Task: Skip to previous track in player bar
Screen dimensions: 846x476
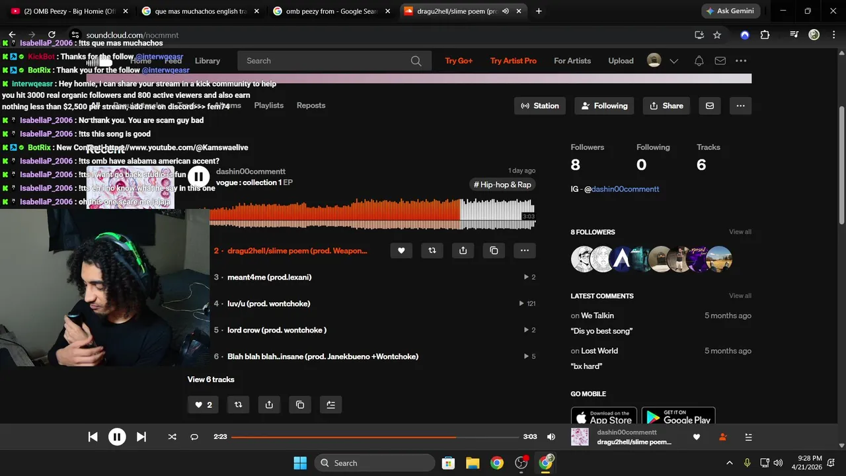Action: click(x=93, y=437)
